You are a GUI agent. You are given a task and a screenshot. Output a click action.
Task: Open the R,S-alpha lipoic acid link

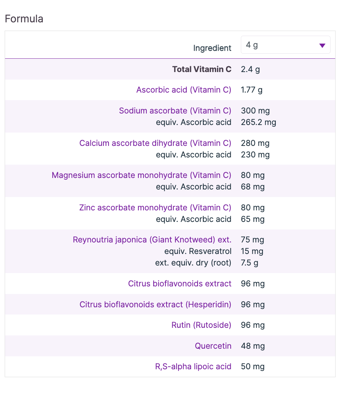193,366
